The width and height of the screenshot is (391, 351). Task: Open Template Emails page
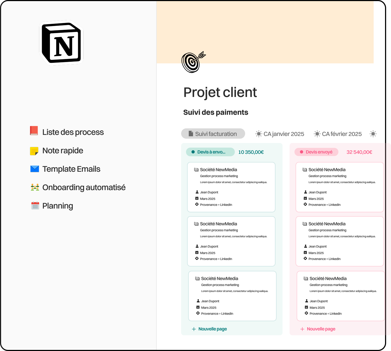pyautogui.click(x=71, y=169)
